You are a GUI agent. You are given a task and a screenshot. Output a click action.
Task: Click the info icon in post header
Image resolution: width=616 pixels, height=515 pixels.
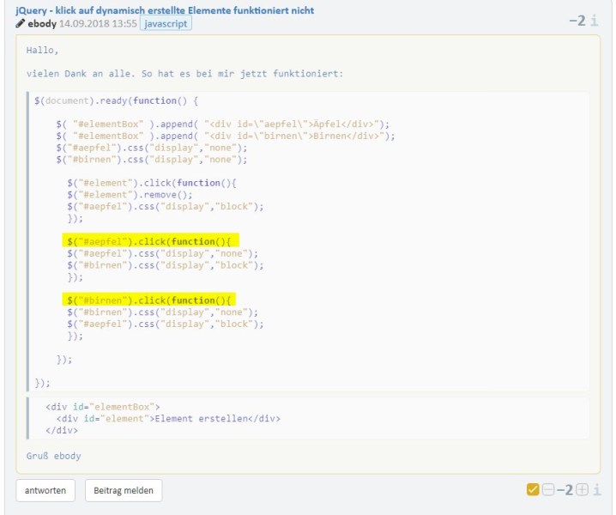click(595, 20)
